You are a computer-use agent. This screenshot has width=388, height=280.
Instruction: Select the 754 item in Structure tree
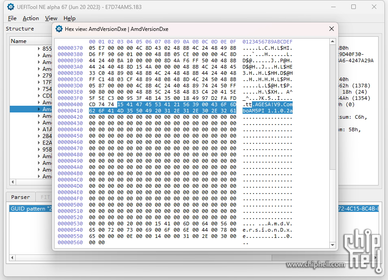[x=47, y=89]
